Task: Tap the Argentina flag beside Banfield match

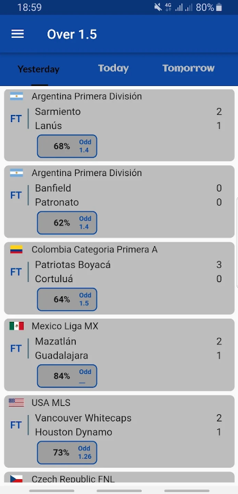Action: pos(17,173)
